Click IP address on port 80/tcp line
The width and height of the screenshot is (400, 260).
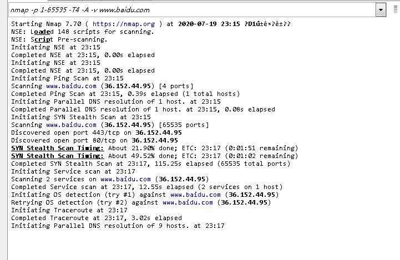(x=155, y=140)
